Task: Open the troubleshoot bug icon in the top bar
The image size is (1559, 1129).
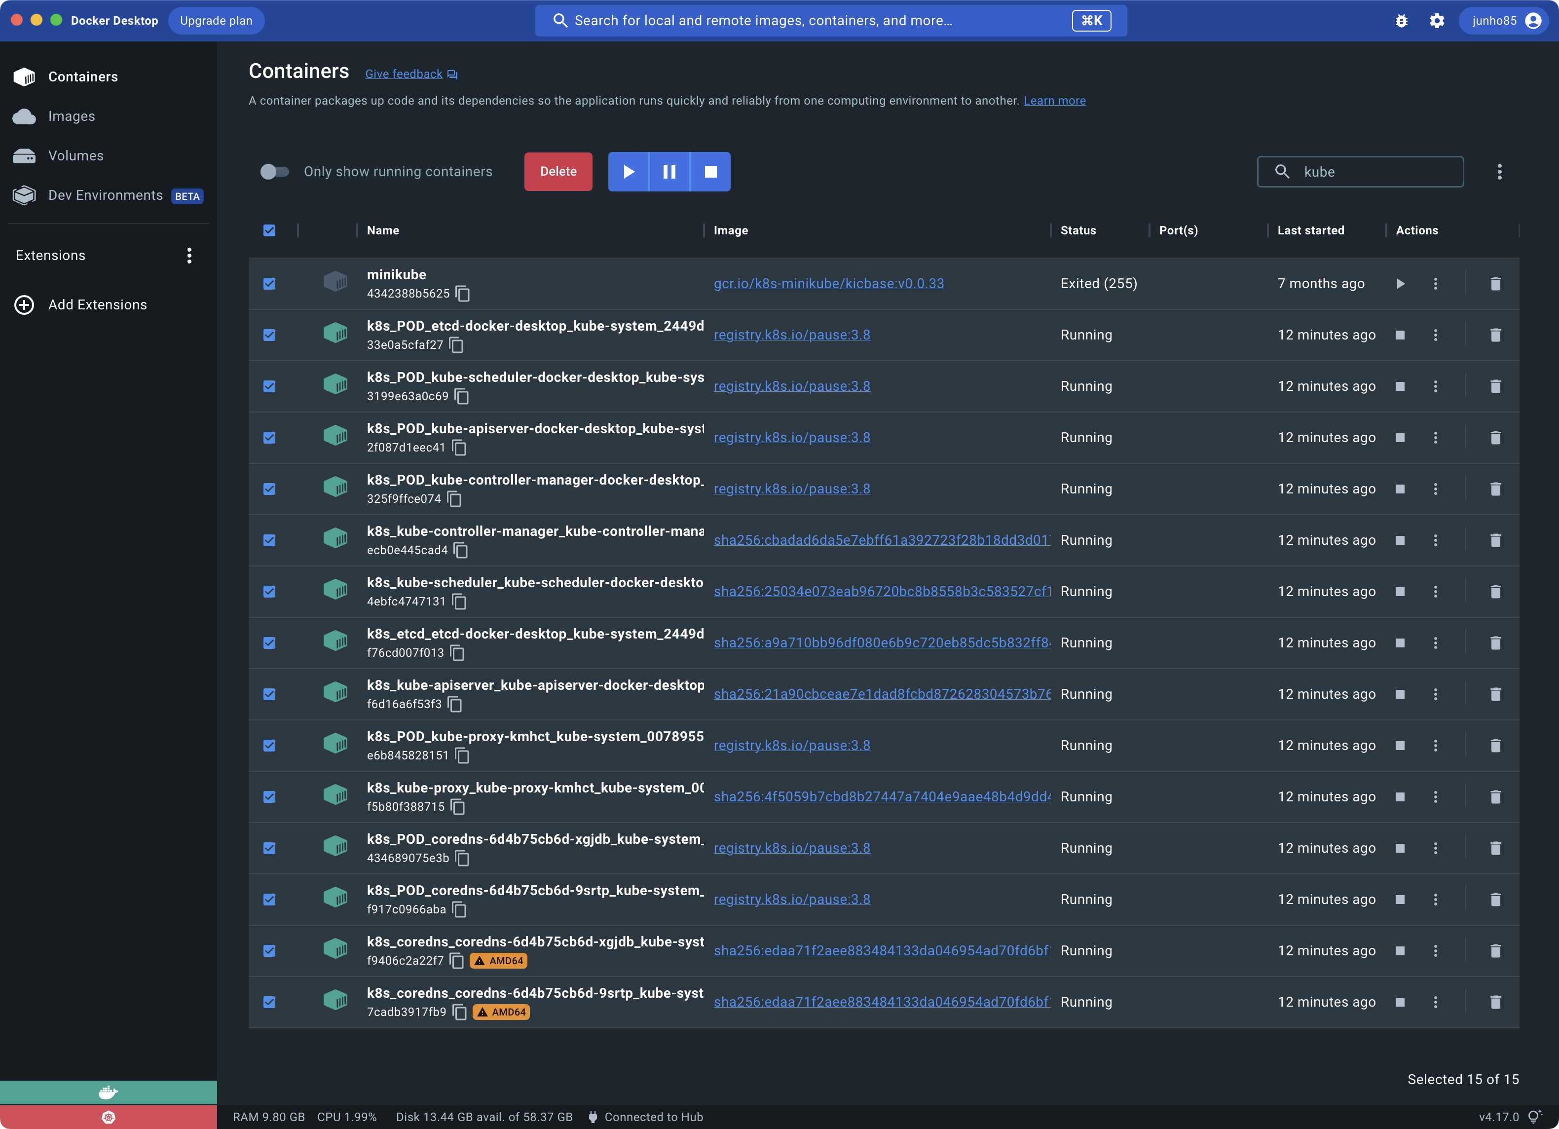Action: pyautogui.click(x=1401, y=21)
